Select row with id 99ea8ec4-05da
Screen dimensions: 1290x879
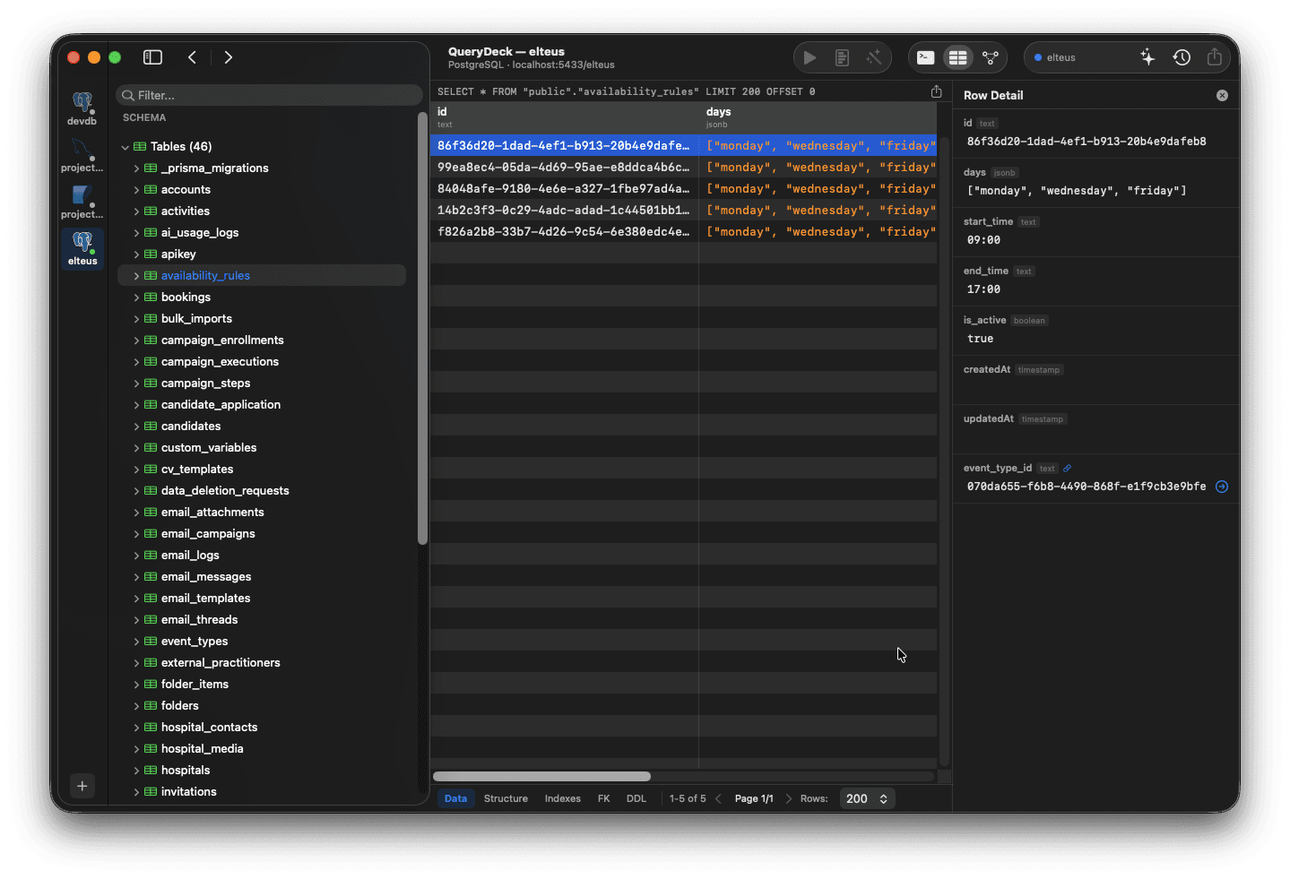click(x=683, y=168)
